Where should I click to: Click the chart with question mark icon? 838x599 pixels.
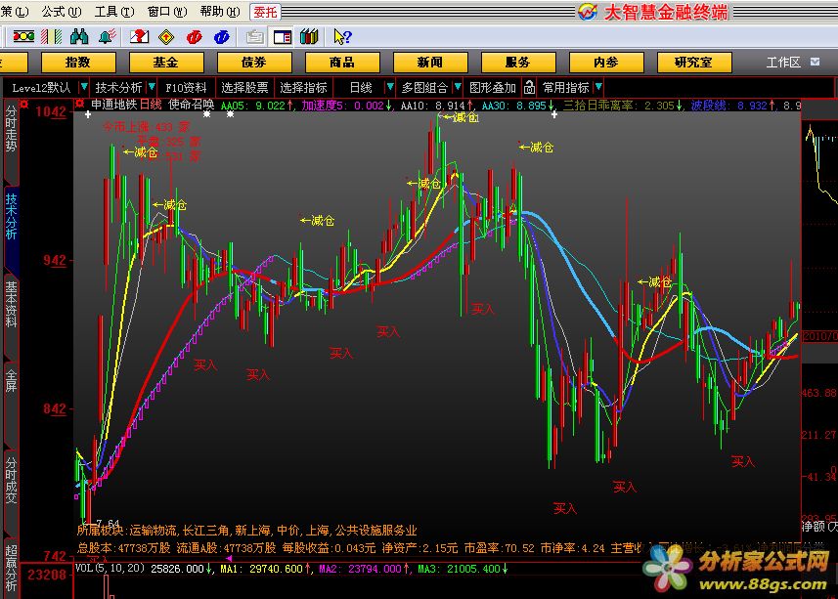(139, 36)
